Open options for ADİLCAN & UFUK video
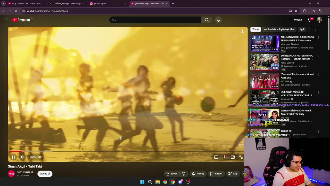The image size is (330, 186). [x=318, y=37]
